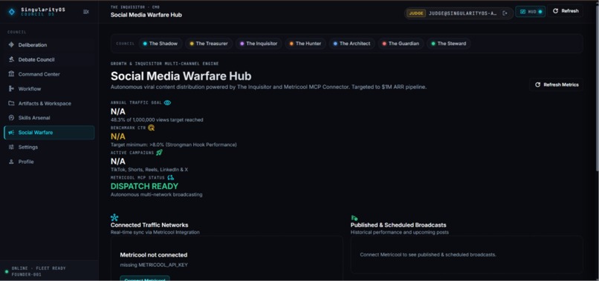Click the 48.3% of 1,000,000 views text
This screenshot has width=599, height=281.
pos(157,119)
